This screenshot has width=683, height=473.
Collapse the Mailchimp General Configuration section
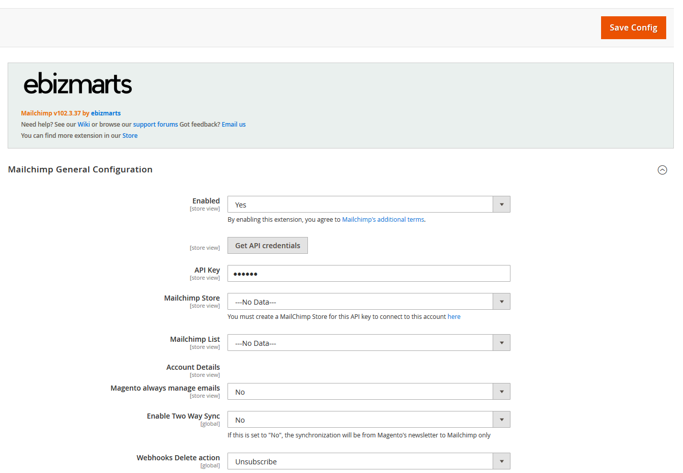point(662,169)
